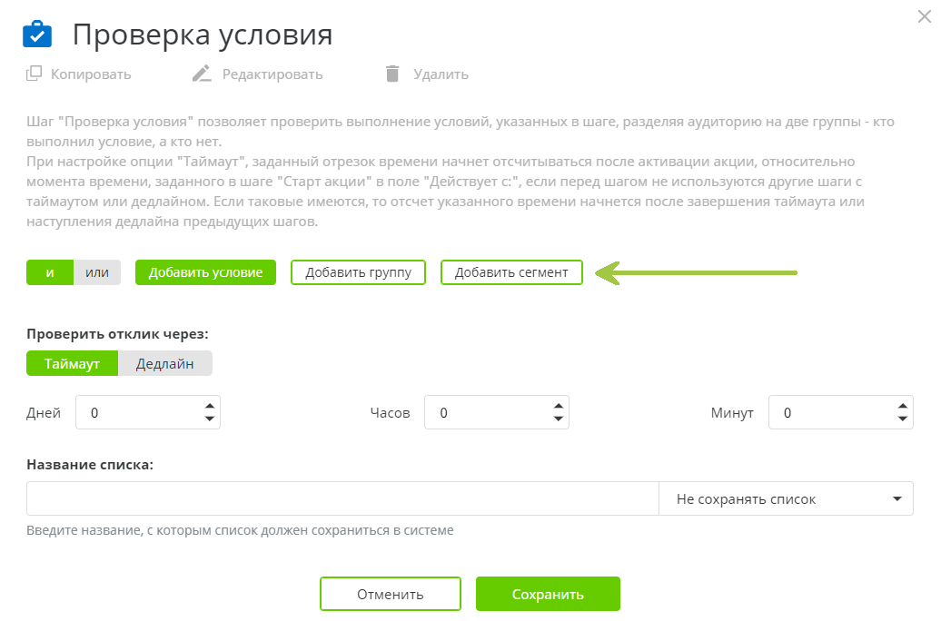Click the clipboard checkmark icon beside the title
The image size is (941, 621).
pyautogui.click(x=36, y=34)
